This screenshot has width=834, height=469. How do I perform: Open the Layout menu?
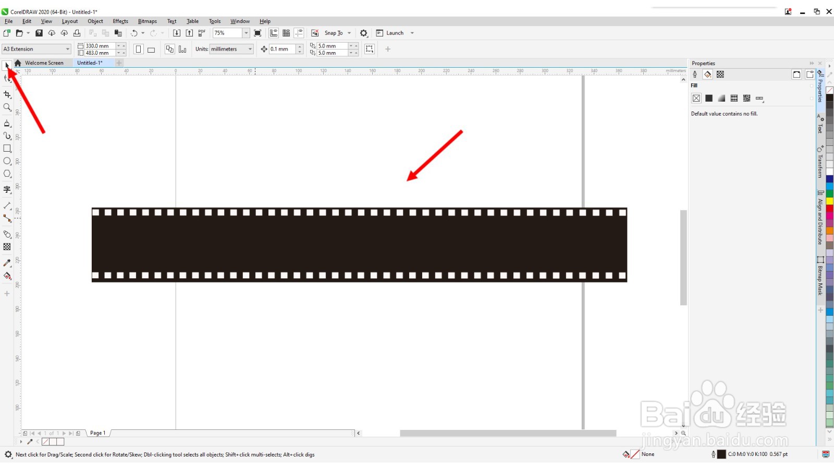click(x=70, y=21)
